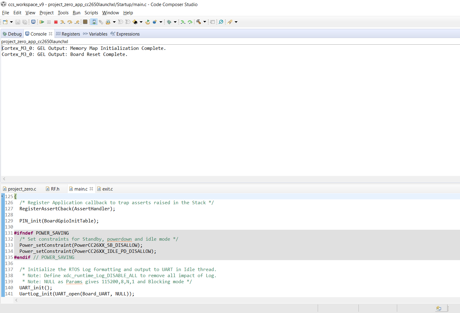Image resolution: width=460 pixels, height=313 pixels.
Task: Click the CPU chip reset icon
Action: 135,22
